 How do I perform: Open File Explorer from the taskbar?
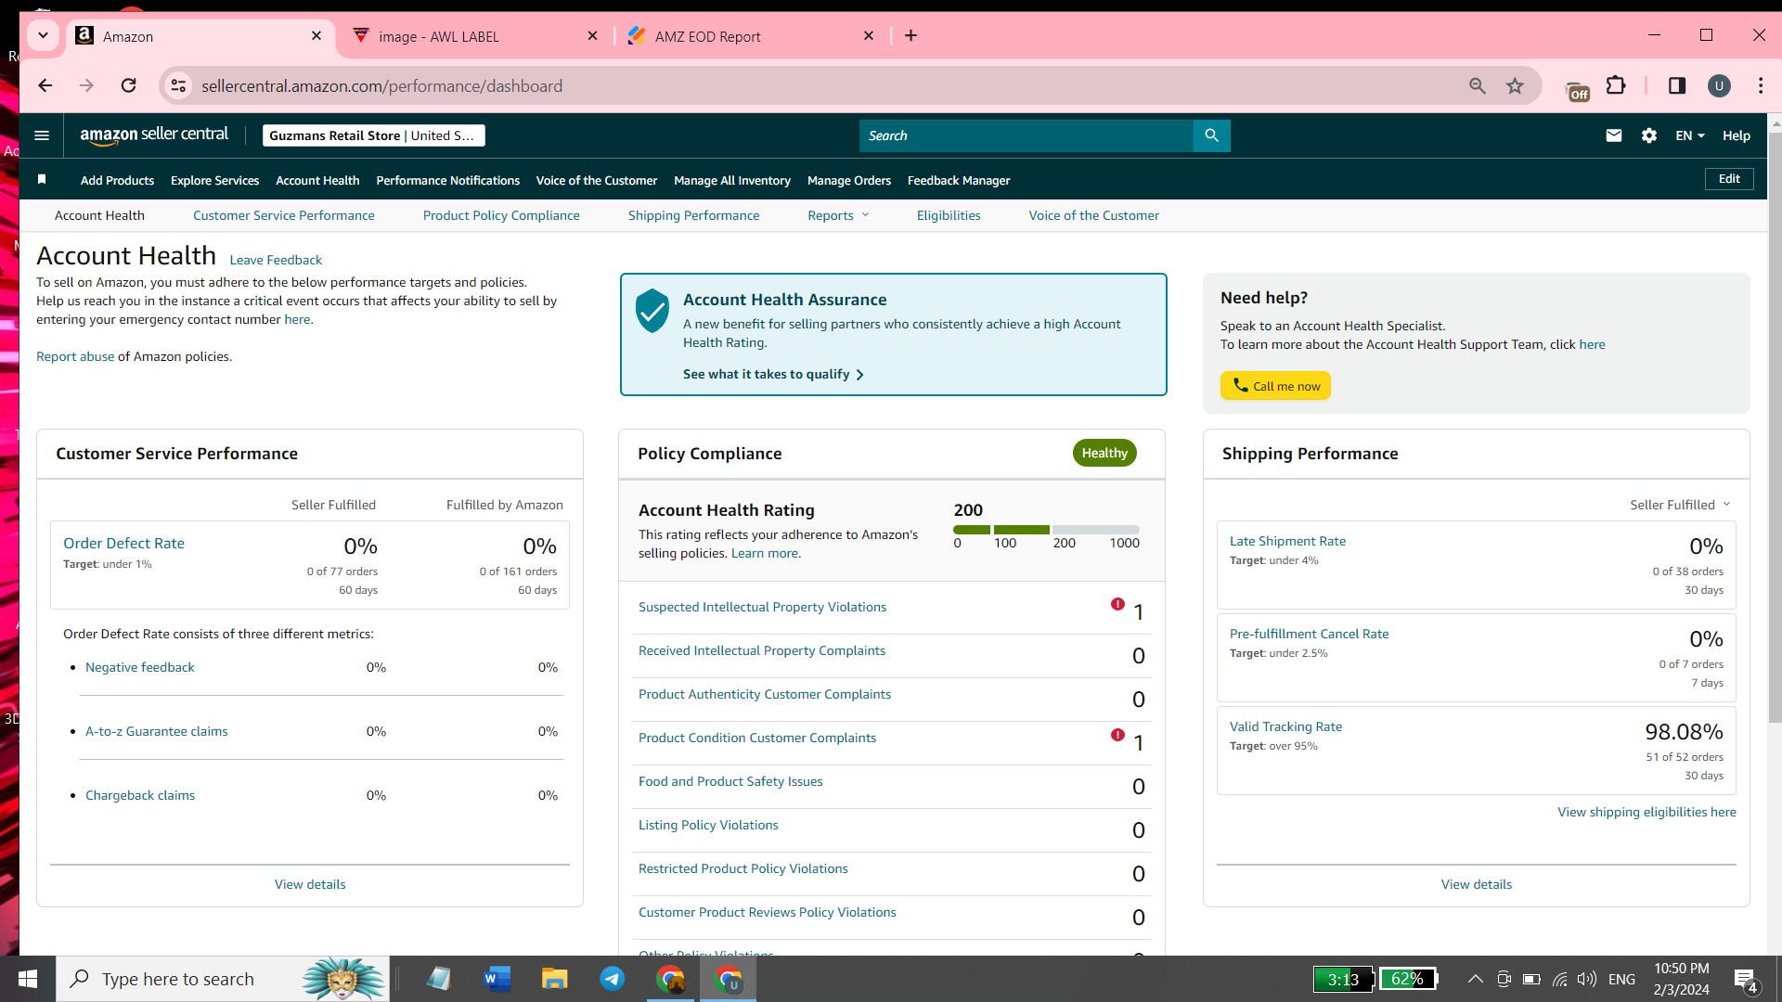[x=555, y=979]
